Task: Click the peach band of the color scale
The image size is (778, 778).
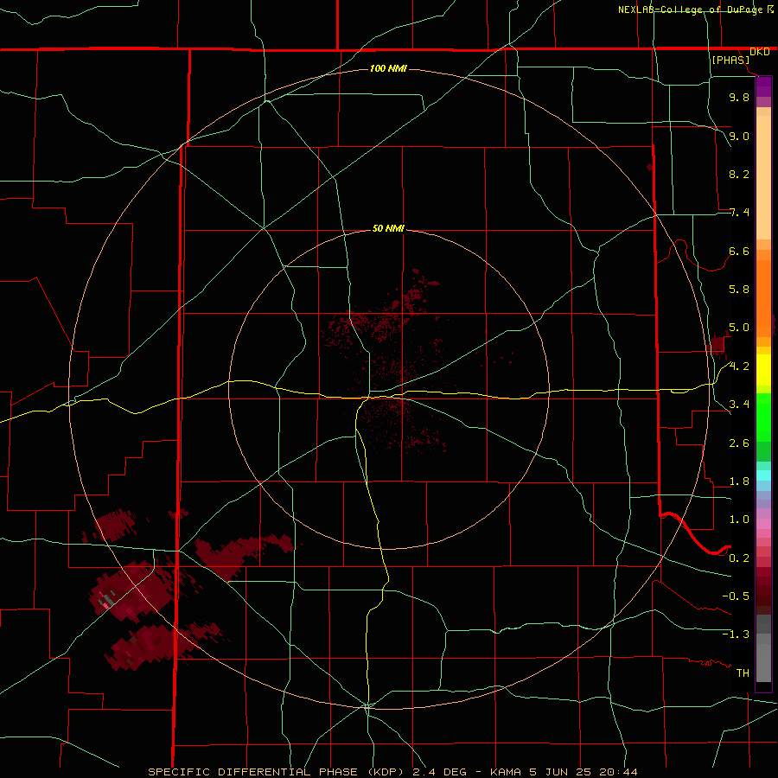Action: [x=763, y=177]
